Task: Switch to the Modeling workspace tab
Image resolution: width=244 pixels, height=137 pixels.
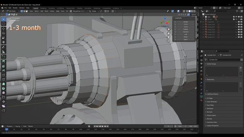Action: click(43, 8)
